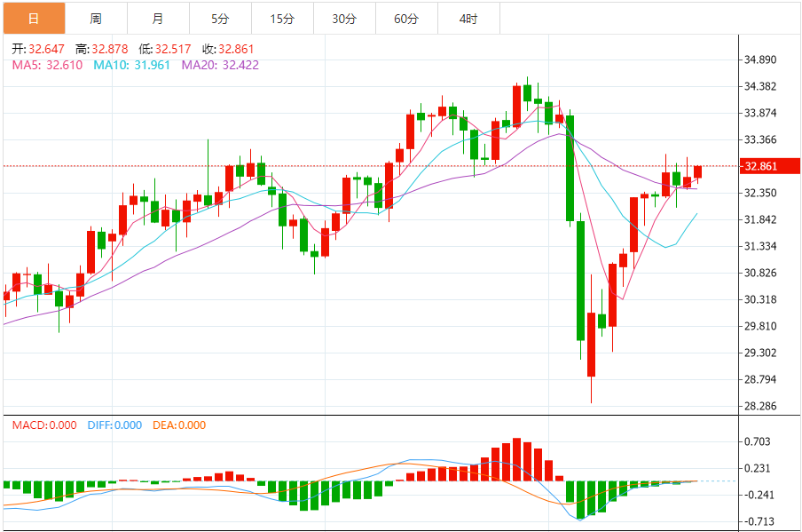Select the MA5: 32.610 indicator label
Viewport: 802px width, 532px height.
tap(47, 65)
